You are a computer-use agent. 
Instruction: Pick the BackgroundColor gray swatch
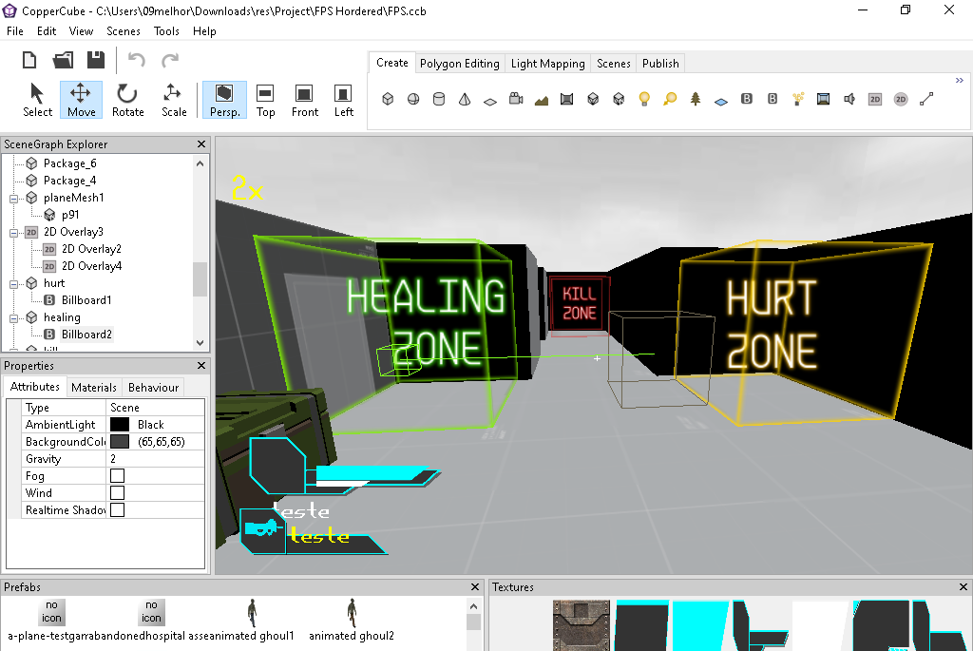click(119, 441)
